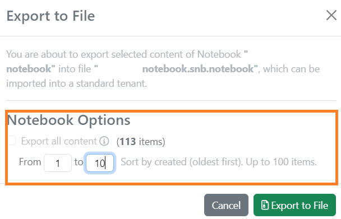Click the 'Up to 100 items' note
This screenshot has height=219, width=341.
[281, 162]
